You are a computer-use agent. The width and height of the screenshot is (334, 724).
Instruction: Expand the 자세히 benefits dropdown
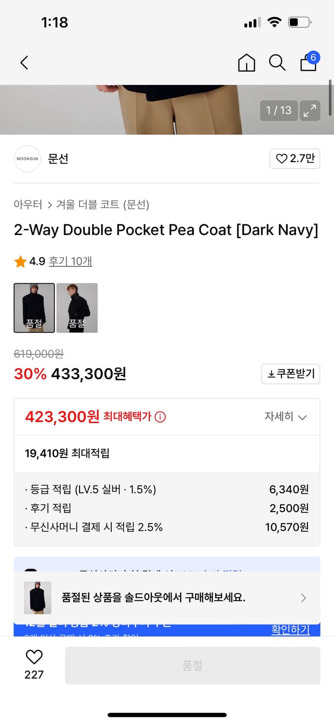pos(287,417)
